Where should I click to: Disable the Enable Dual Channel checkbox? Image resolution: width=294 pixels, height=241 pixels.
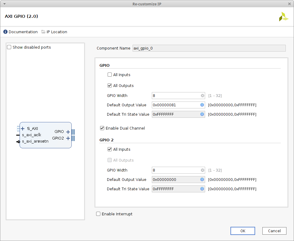(x=102, y=128)
